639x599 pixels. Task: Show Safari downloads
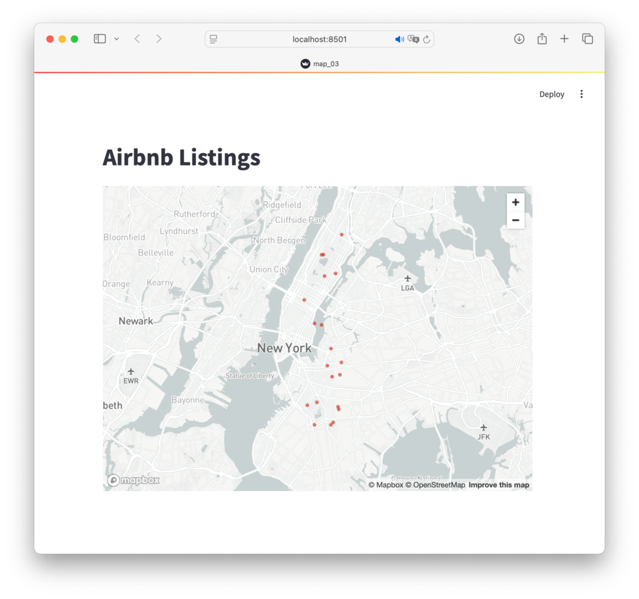pos(519,39)
